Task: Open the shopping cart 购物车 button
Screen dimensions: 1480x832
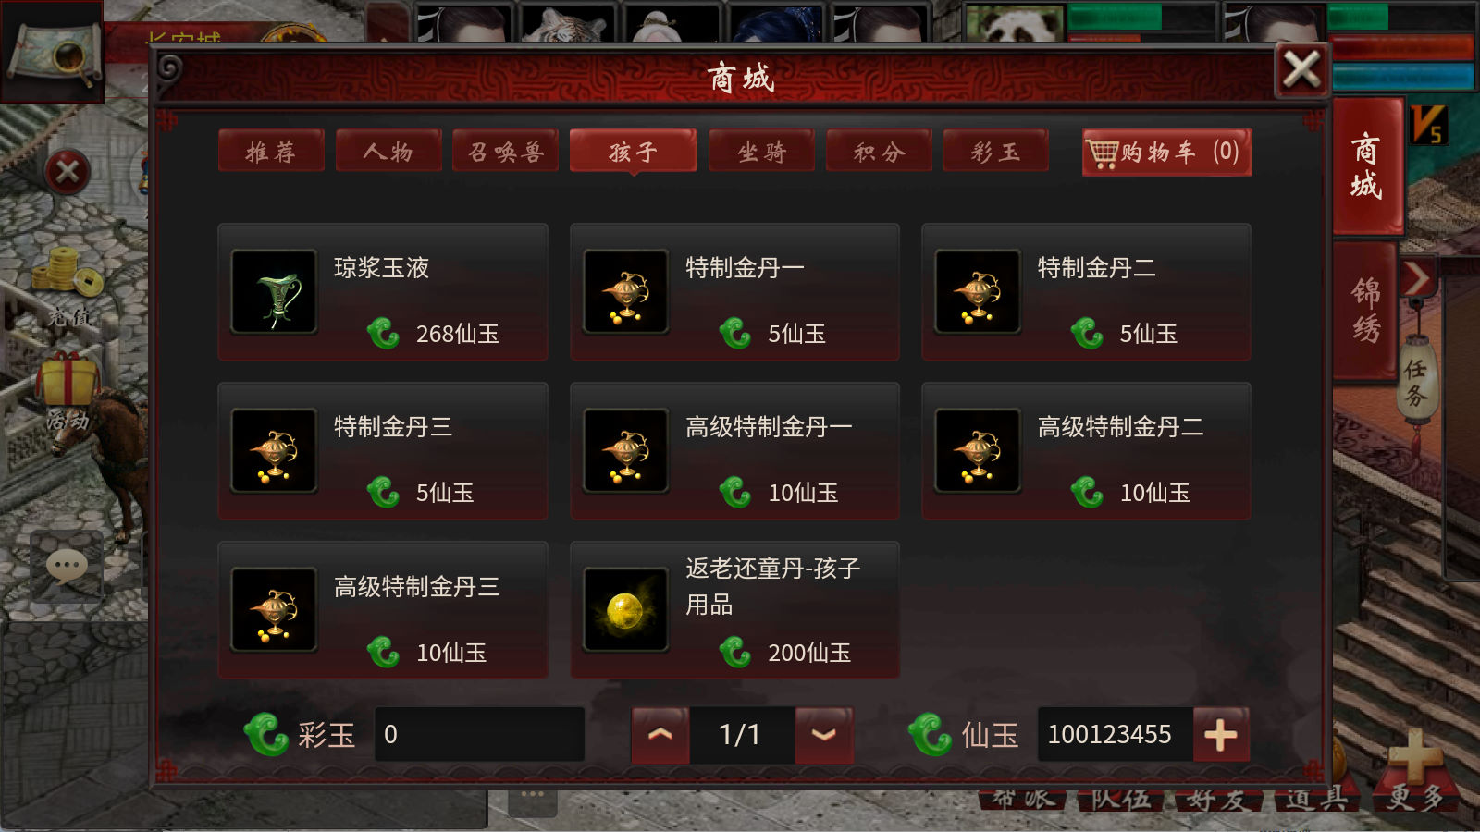Action: (x=1166, y=153)
